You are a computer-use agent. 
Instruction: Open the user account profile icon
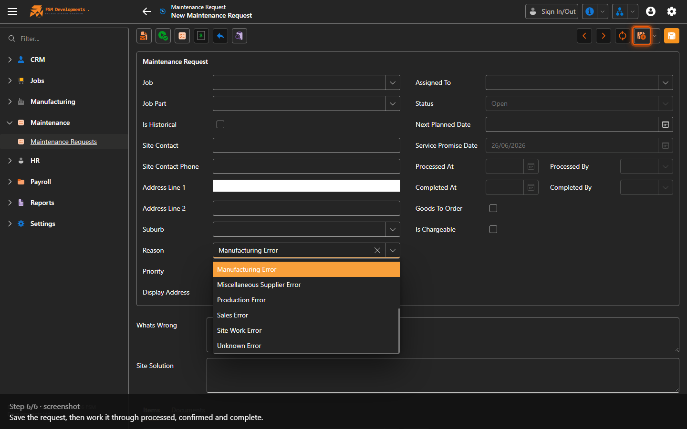[x=651, y=11]
